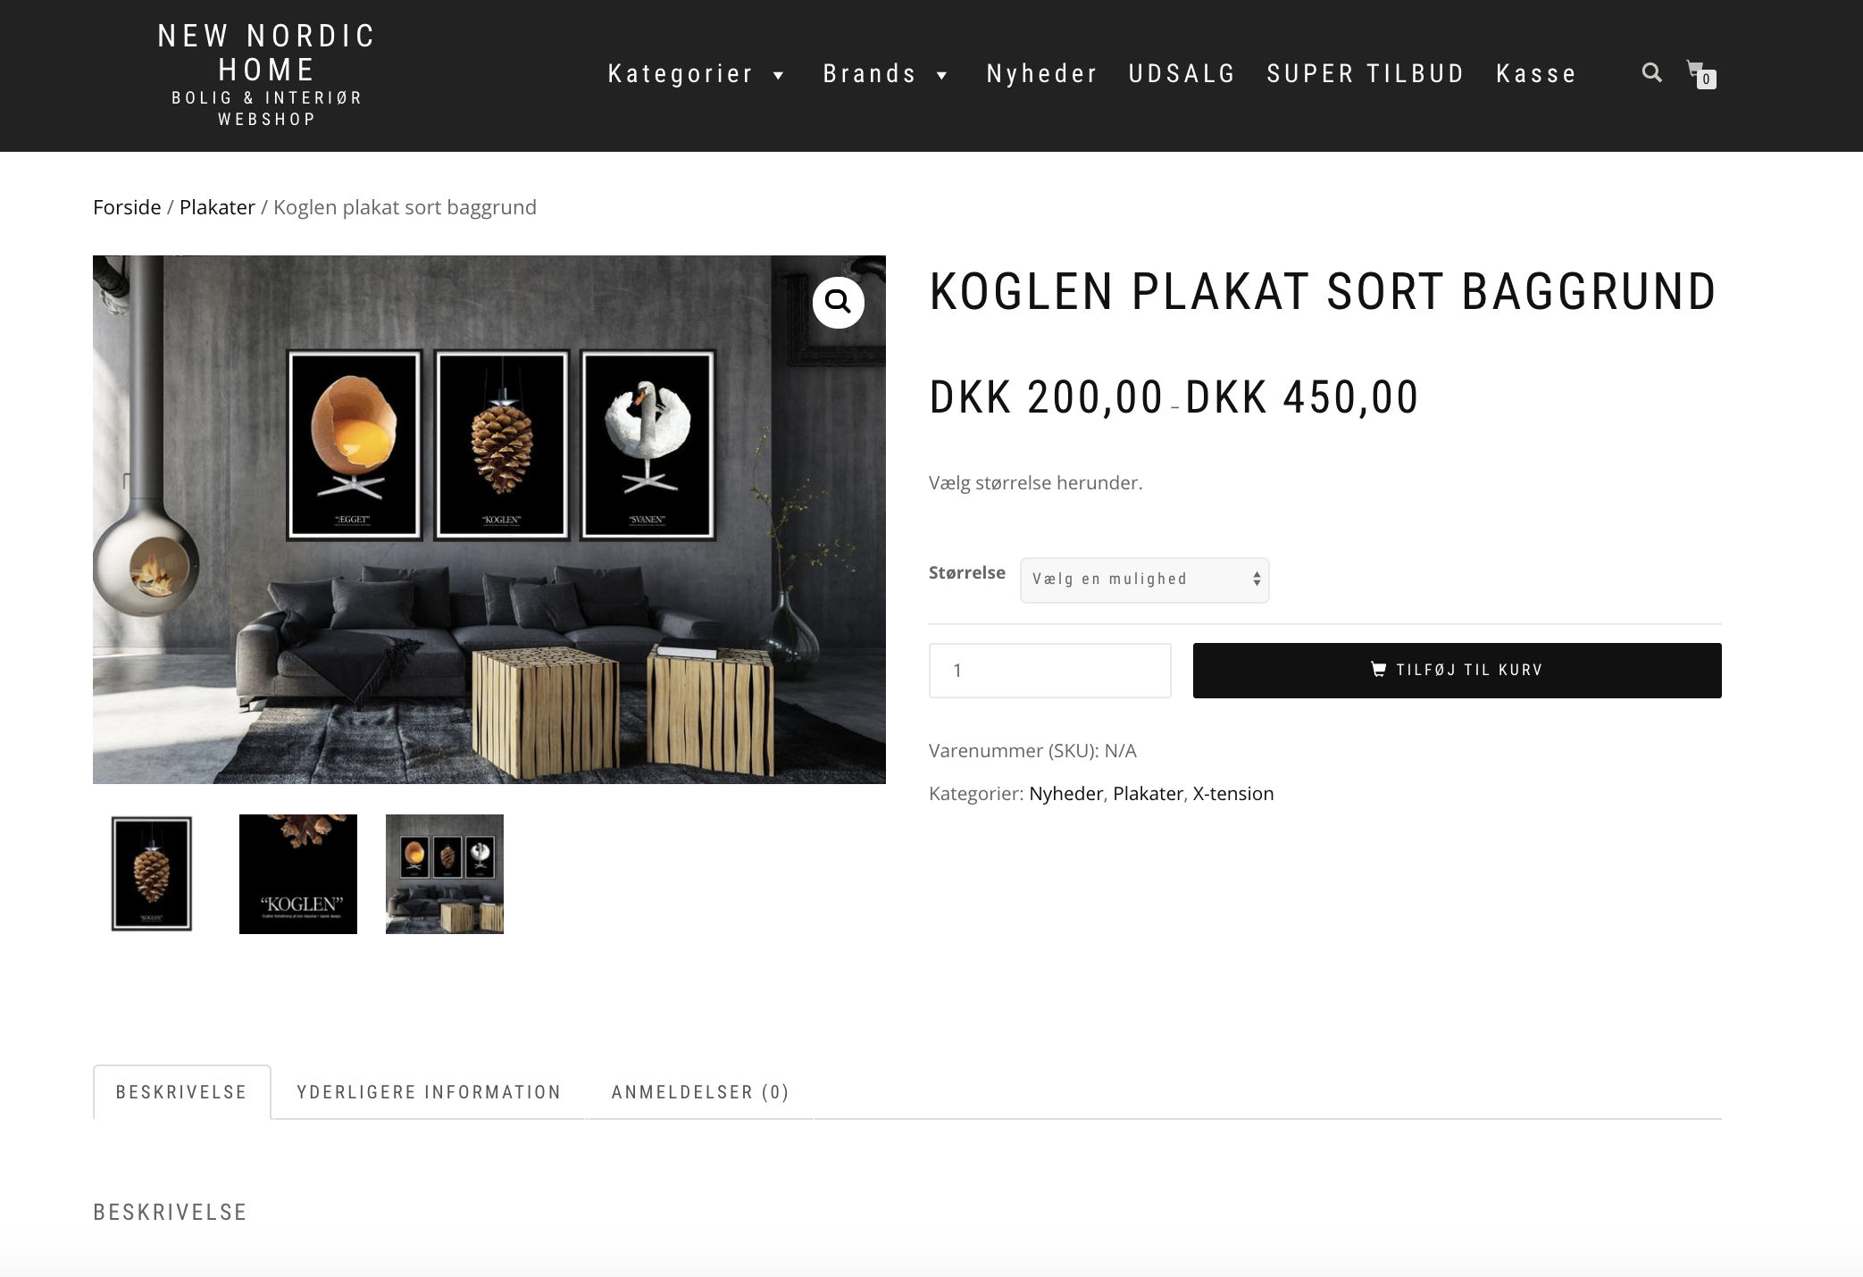Click the New Nordic Home logo
1863x1277 pixels.
pos(266,75)
